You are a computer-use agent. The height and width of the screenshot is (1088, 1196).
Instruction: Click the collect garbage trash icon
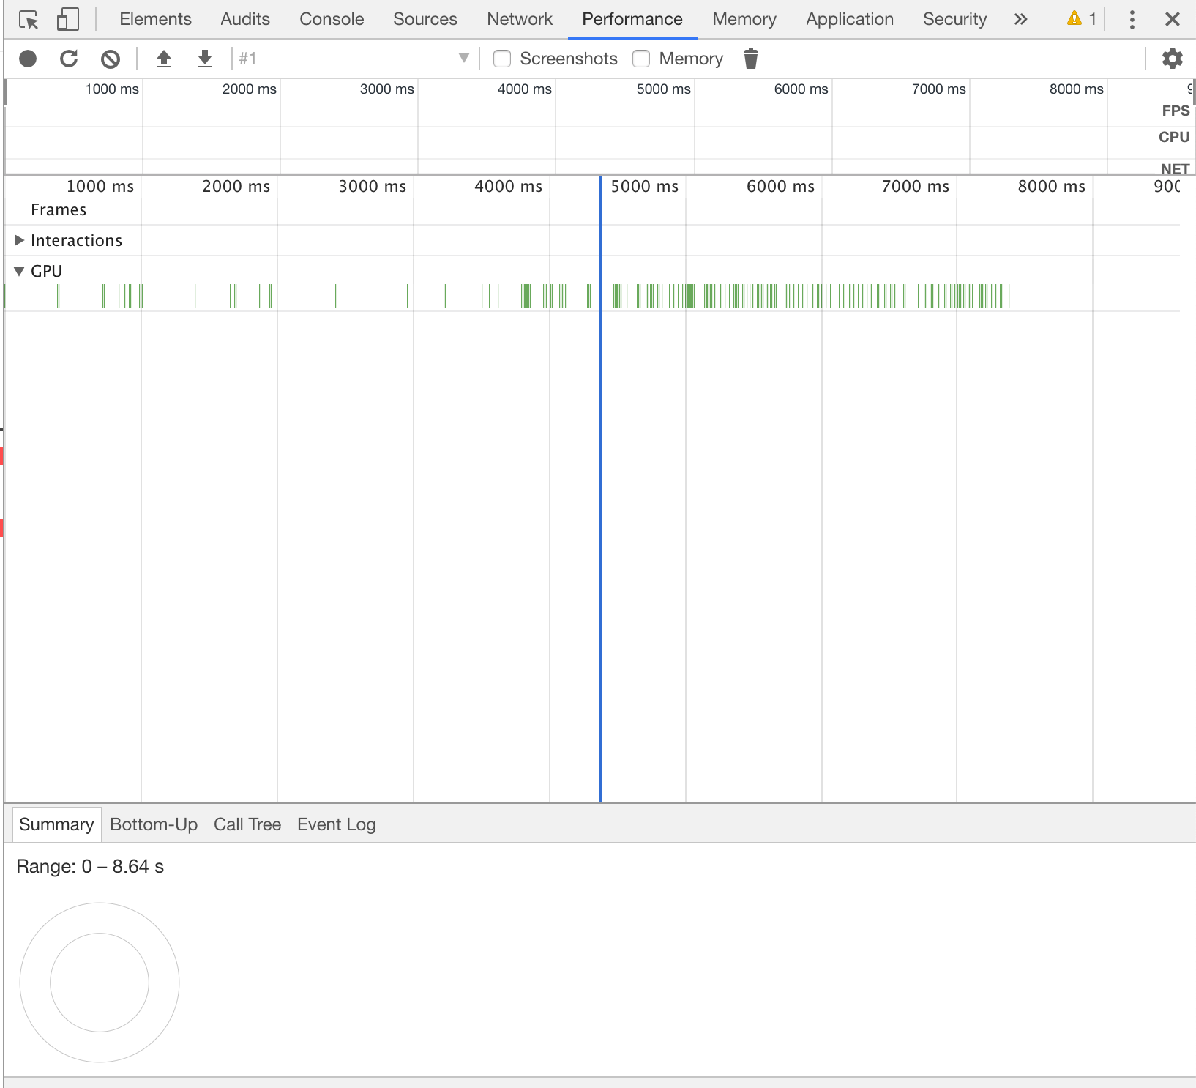(x=751, y=59)
